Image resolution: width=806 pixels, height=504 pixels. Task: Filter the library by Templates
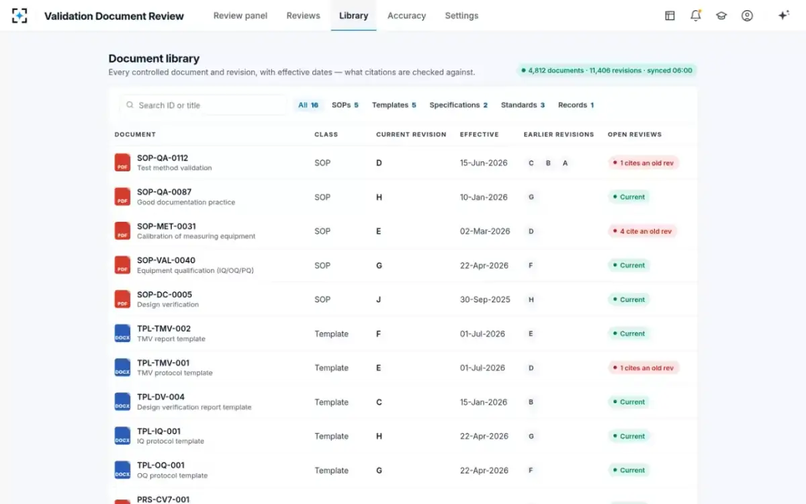coord(394,105)
